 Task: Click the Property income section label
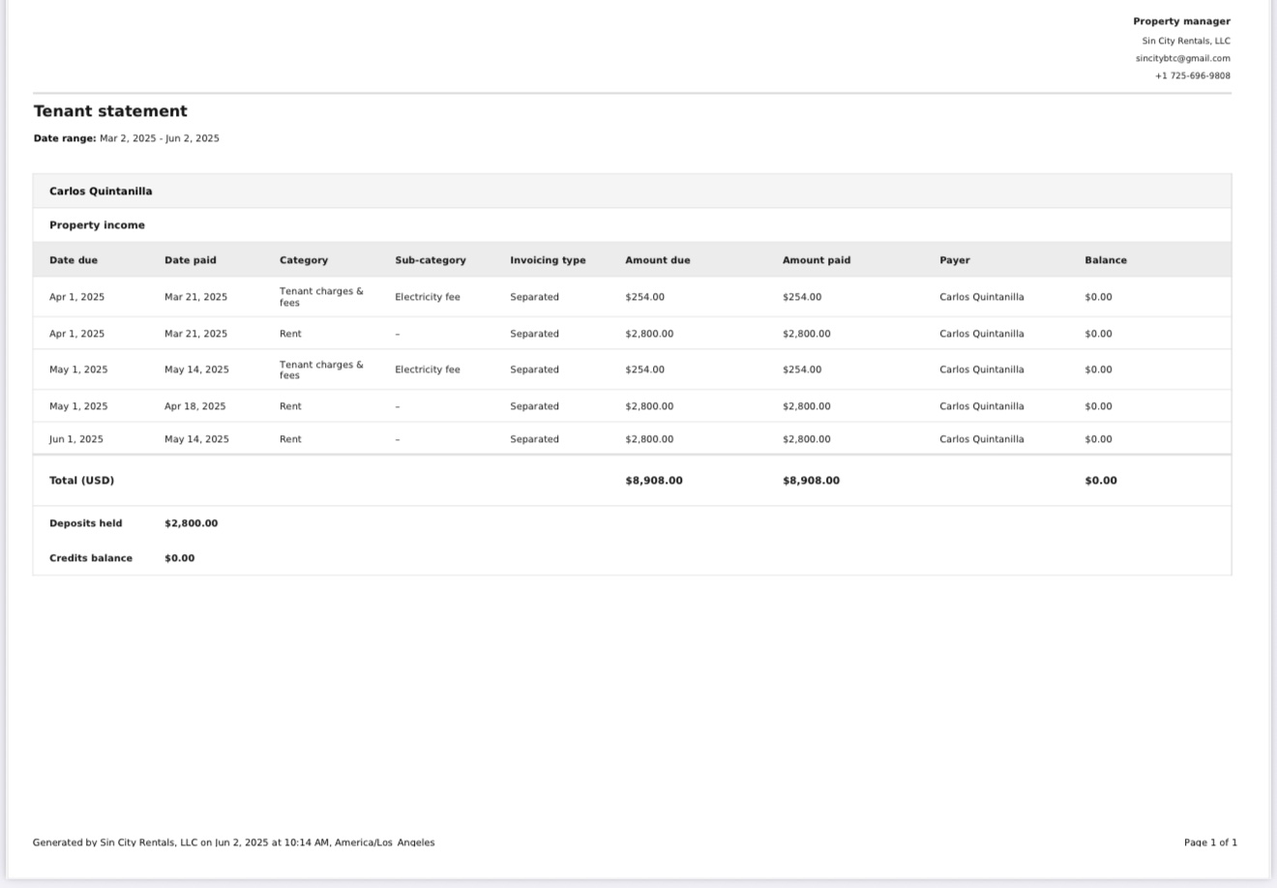coord(97,225)
